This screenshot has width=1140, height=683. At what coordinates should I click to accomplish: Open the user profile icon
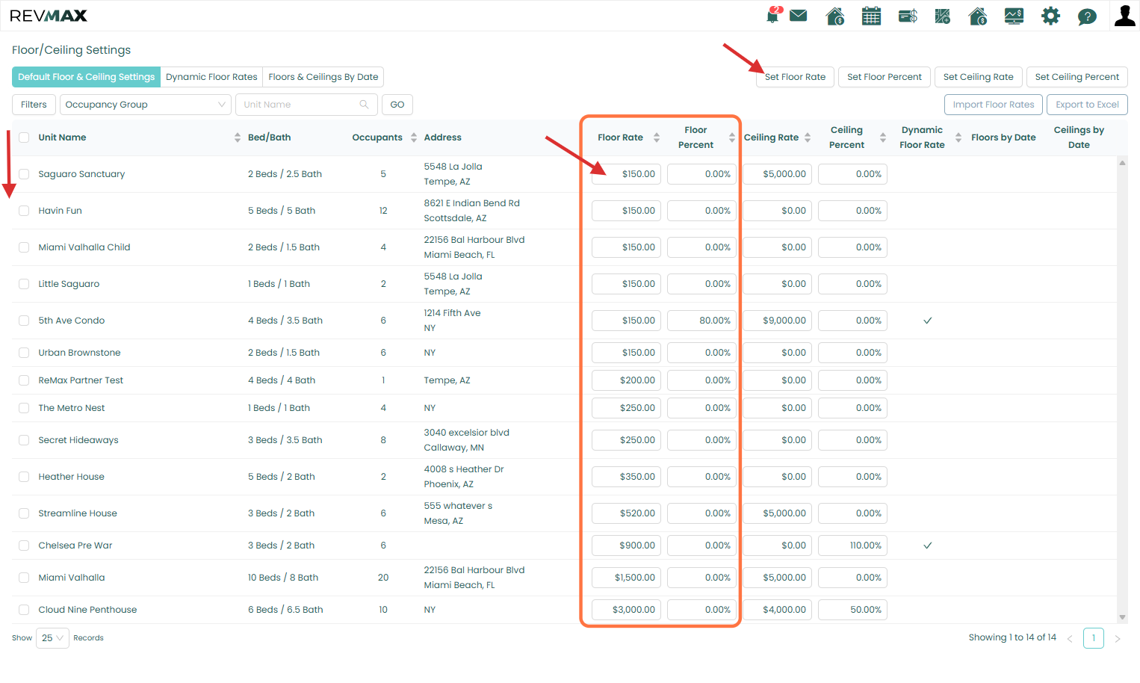click(1124, 15)
